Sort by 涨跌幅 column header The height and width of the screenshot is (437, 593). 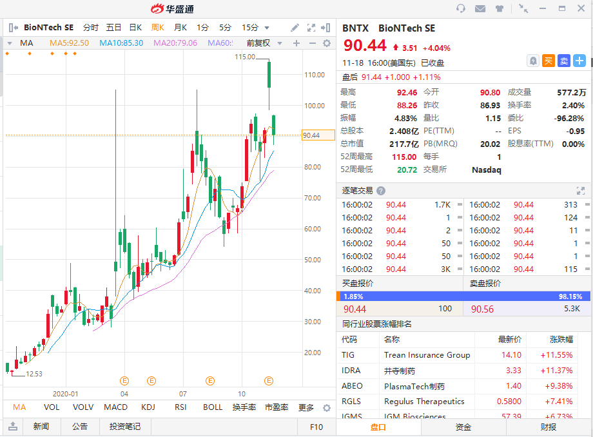(x=561, y=339)
